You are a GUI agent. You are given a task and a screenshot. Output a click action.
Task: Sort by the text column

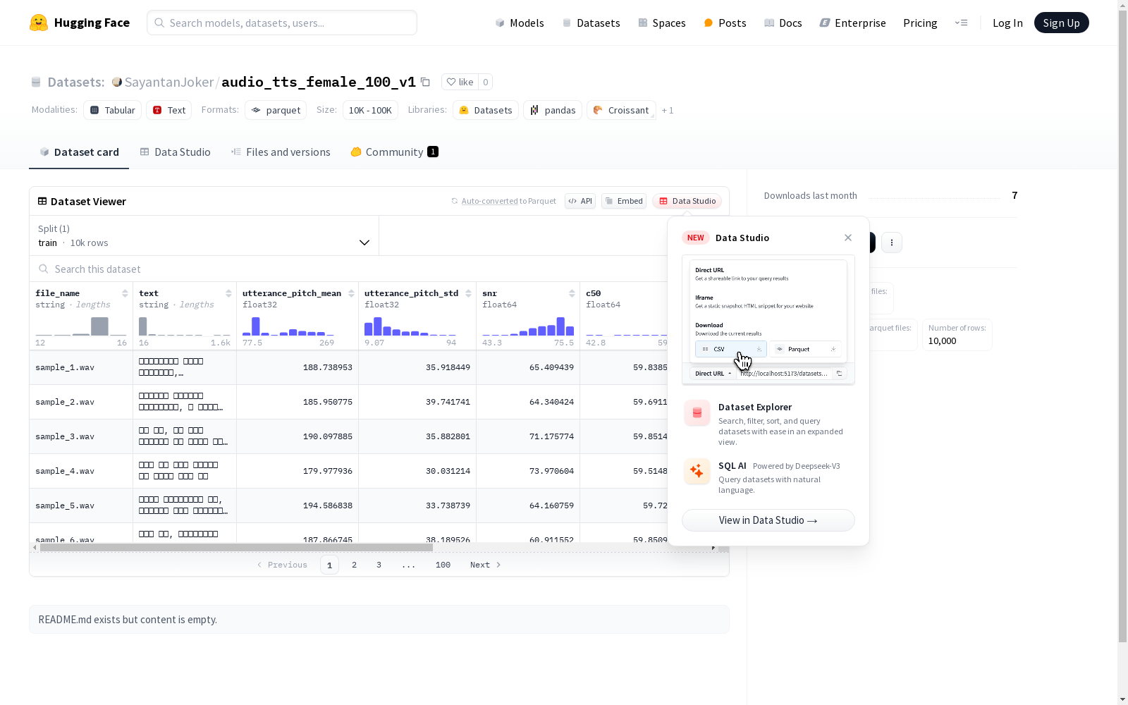228,293
